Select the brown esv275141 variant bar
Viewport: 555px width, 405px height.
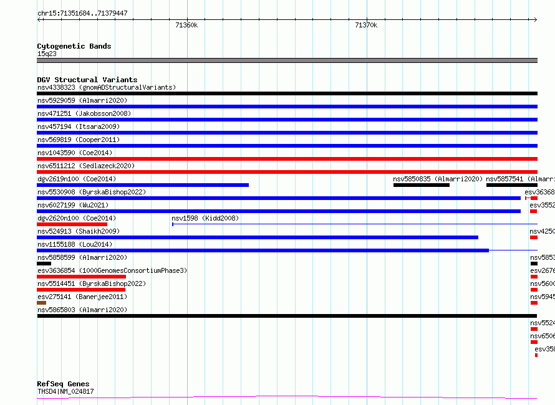point(41,303)
